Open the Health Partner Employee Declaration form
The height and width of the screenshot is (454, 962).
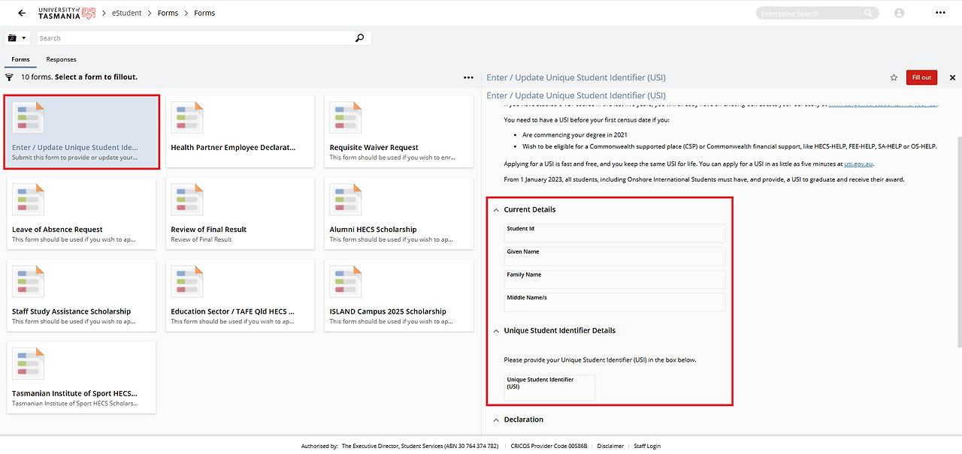pyautogui.click(x=240, y=131)
